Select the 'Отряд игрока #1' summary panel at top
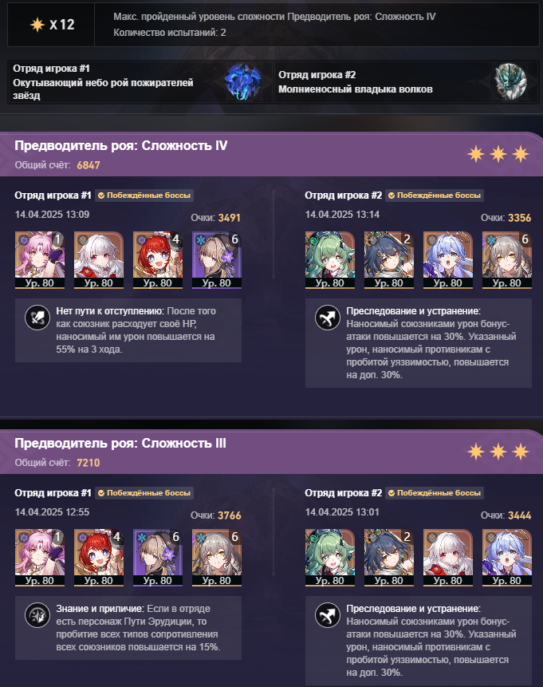 pyautogui.click(x=140, y=82)
